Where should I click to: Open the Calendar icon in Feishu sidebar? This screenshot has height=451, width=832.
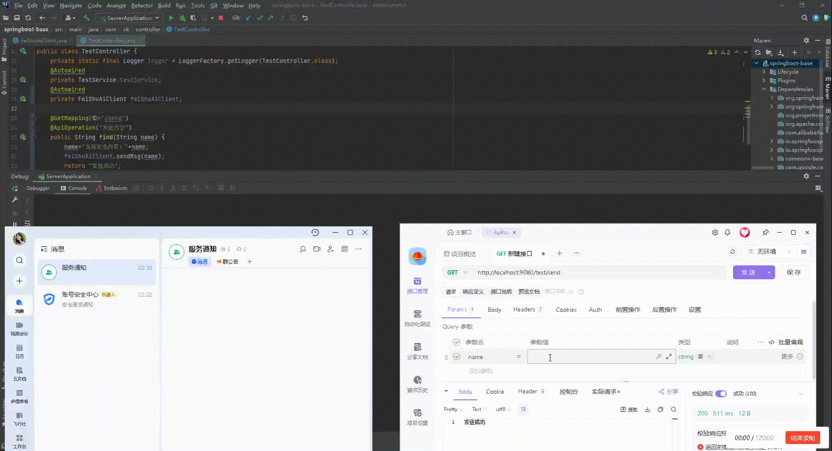[20, 351]
